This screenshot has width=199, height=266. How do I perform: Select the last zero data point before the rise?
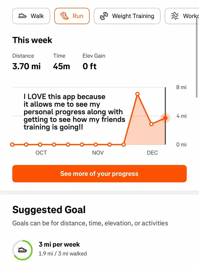124,144
